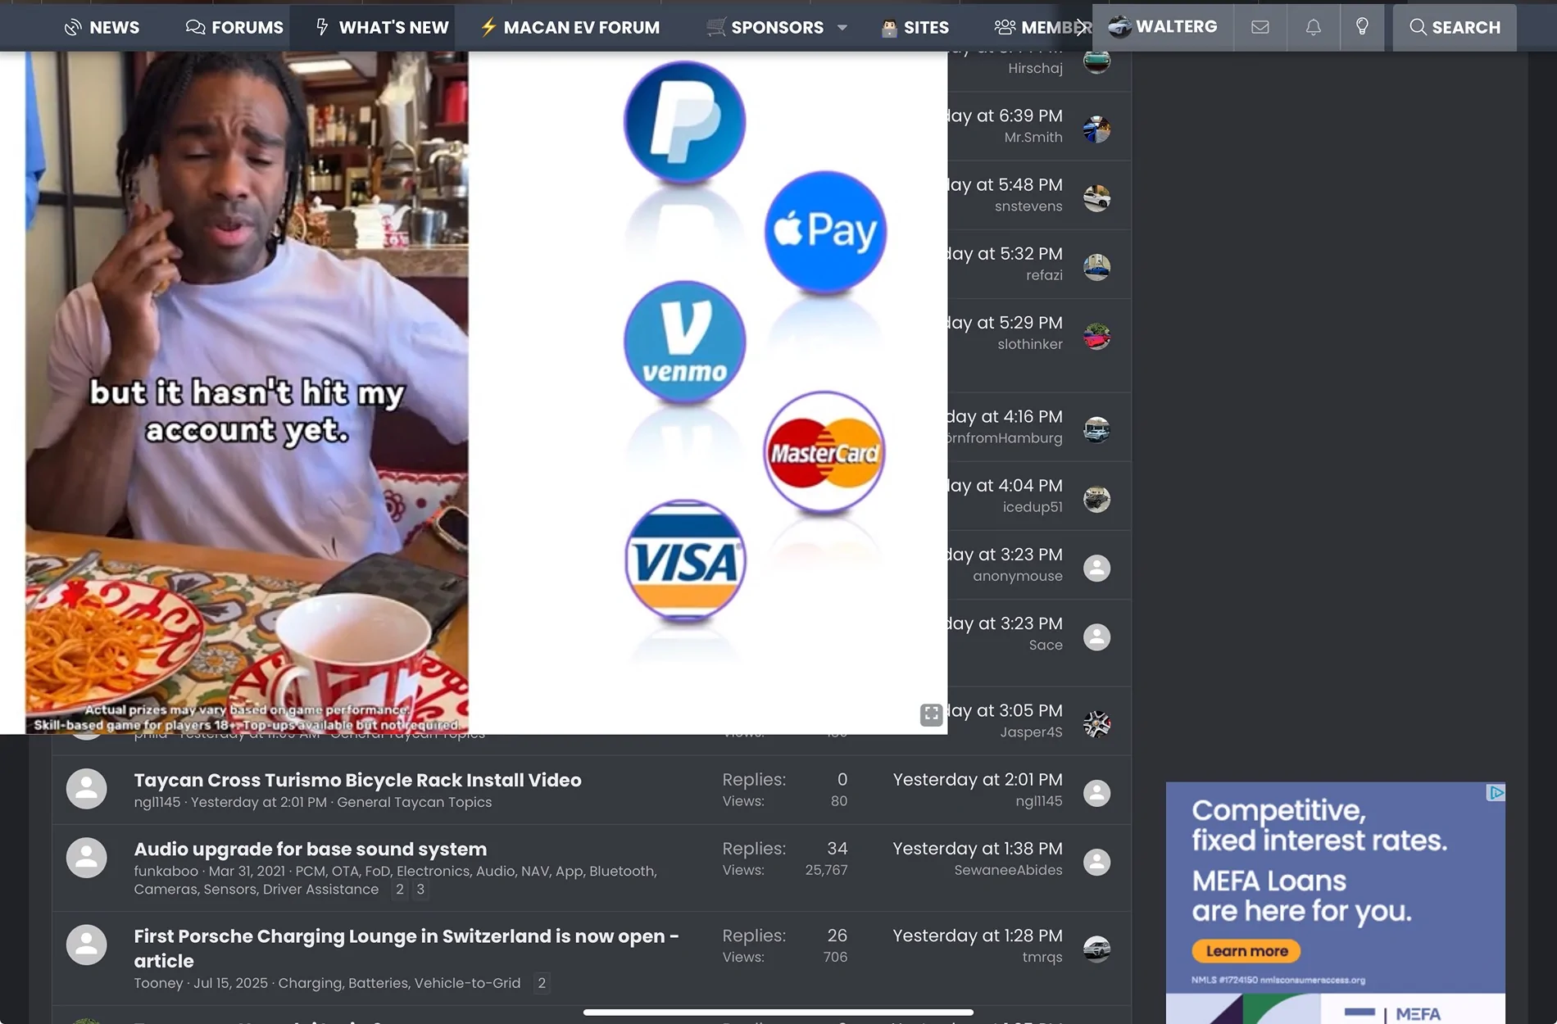
Task: Open the 5:32 PM latest post by refazi
Action: (x=1005, y=254)
